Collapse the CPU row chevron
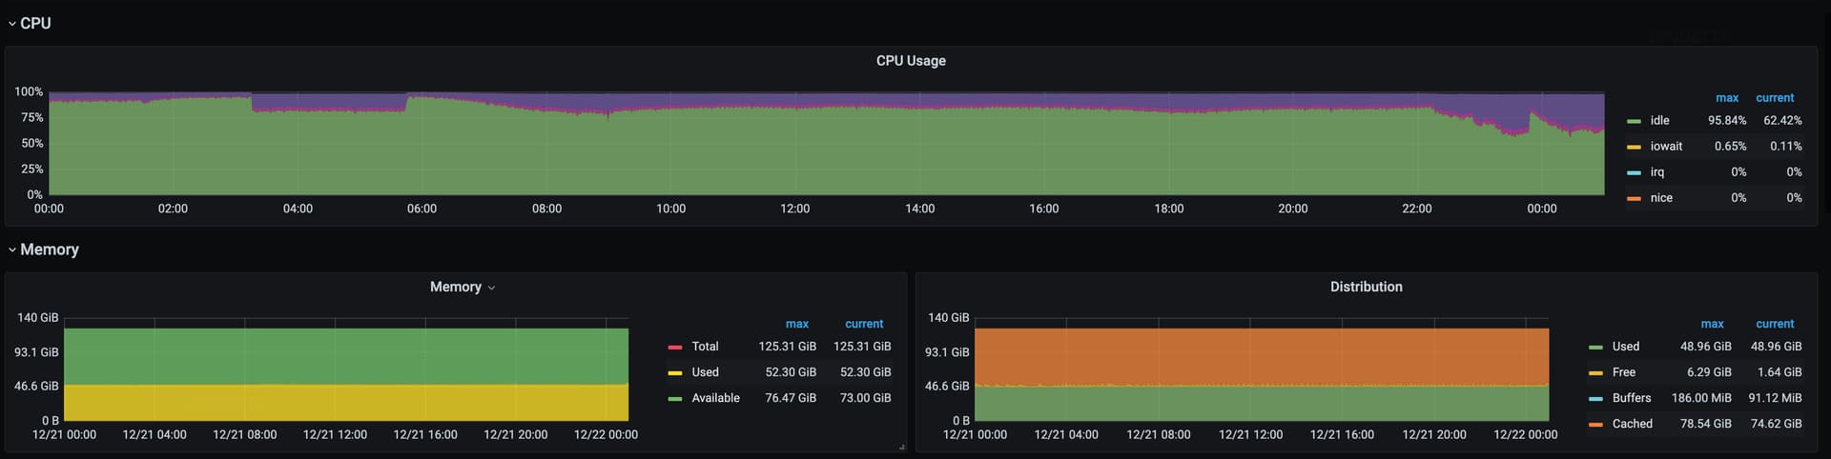 pos(11,24)
